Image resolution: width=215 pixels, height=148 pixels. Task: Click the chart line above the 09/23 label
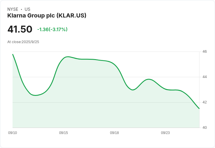point(165,89)
